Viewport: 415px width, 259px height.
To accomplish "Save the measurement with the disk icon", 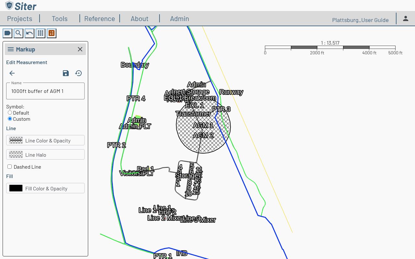I will tap(66, 73).
